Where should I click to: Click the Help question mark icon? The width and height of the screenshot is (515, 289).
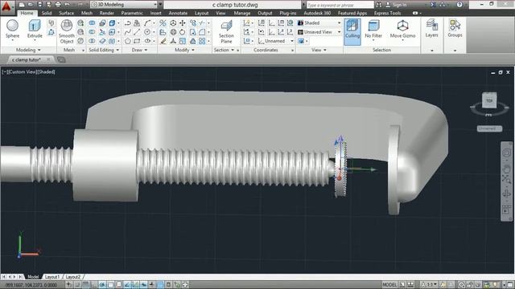pyautogui.click(x=459, y=5)
